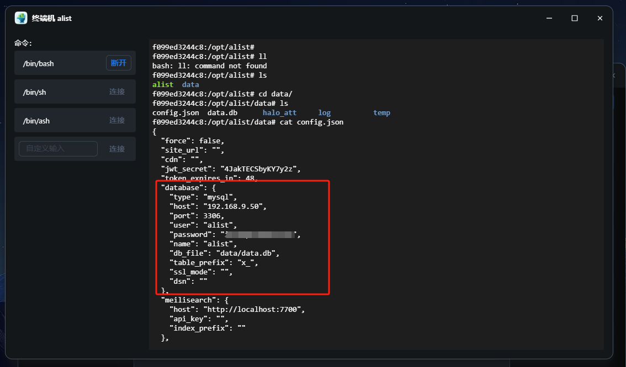
Task: Click config.json in the ls listing
Action: (x=176, y=113)
